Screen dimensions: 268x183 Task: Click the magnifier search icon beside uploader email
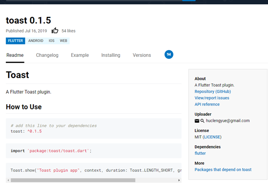tap(203, 120)
